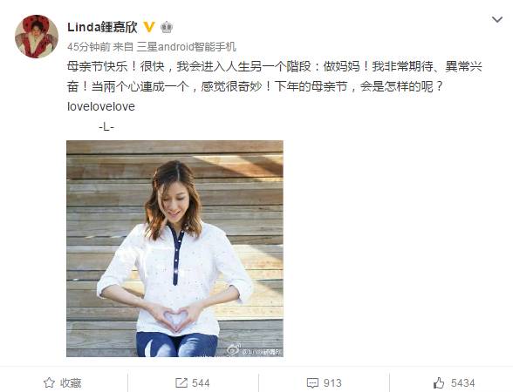The width and height of the screenshot is (513, 392).
Task: Toggle the thumbs-up like icon
Action: [439, 383]
